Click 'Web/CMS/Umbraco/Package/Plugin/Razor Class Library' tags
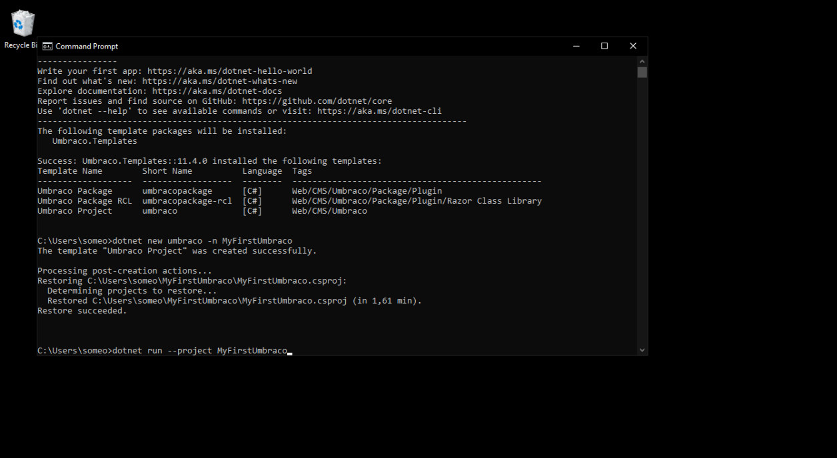837x458 pixels. [x=417, y=201]
